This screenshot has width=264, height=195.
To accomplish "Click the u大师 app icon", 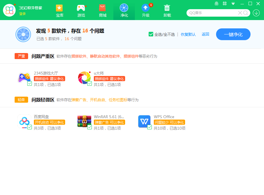I will point(84,78).
